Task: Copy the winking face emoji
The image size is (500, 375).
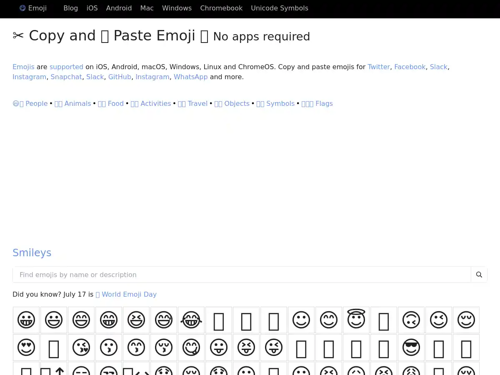Action: [x=439, y=320]
